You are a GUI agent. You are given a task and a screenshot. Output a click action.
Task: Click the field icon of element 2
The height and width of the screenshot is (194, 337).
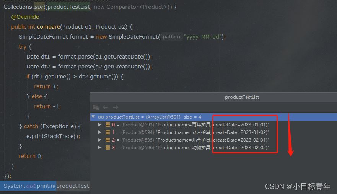(108, 140)
